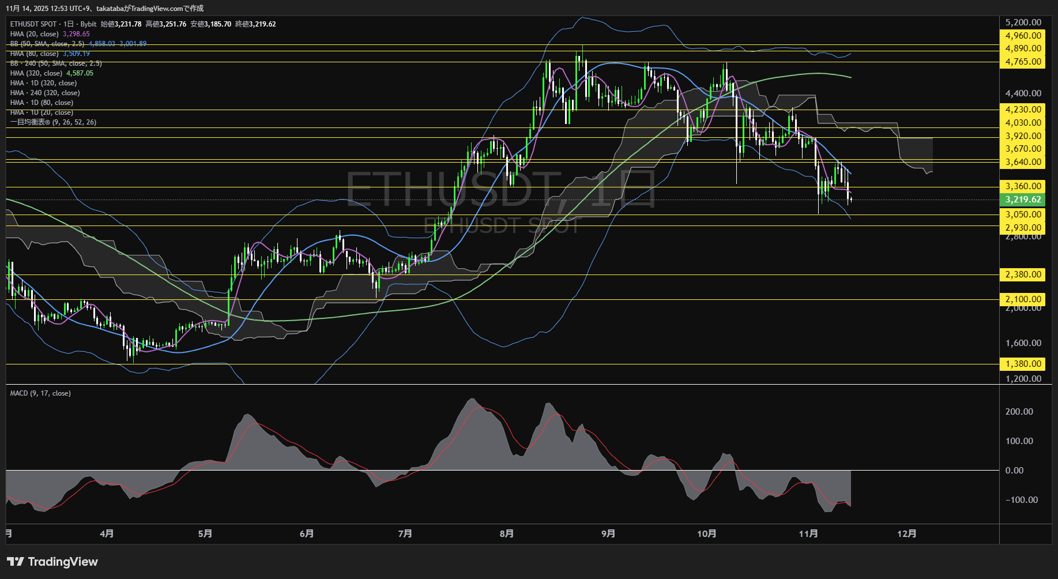
Task: Select the 1,380.00 yellow price label
Action: [1022, 364]
